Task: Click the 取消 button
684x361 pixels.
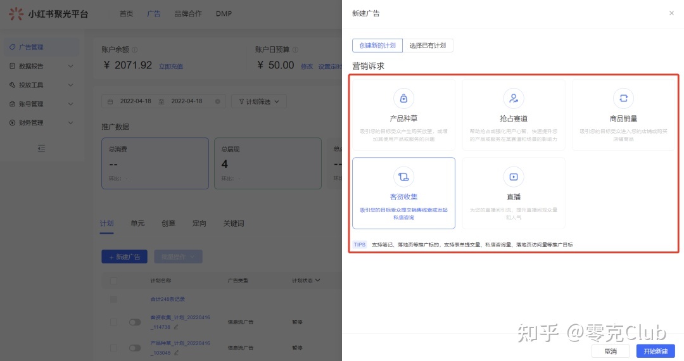Action: (x=611, y=351)
